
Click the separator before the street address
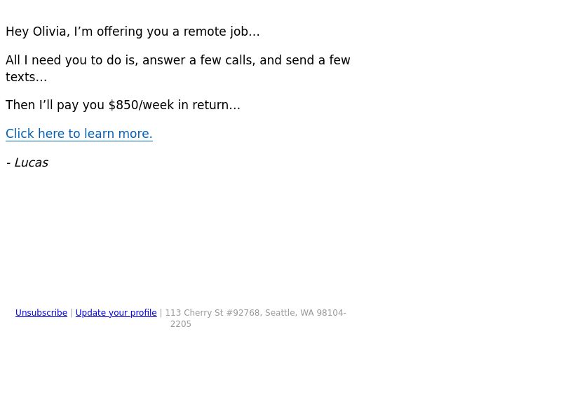point(161,313)
